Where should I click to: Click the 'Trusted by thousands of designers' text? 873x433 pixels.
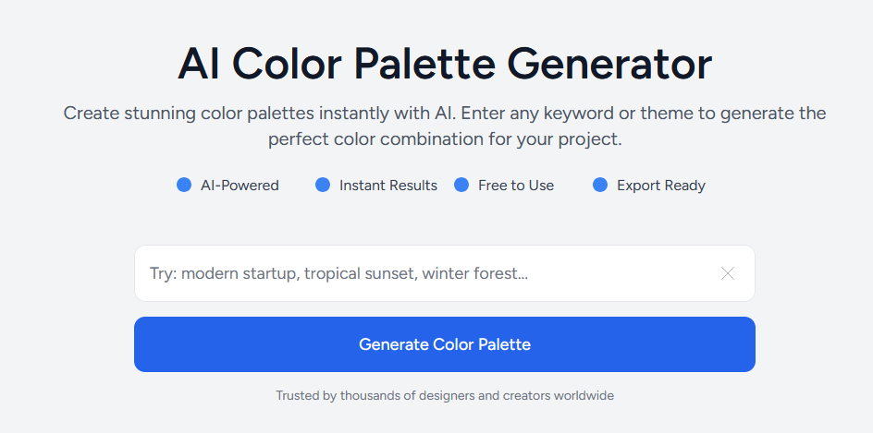(444, 395)
